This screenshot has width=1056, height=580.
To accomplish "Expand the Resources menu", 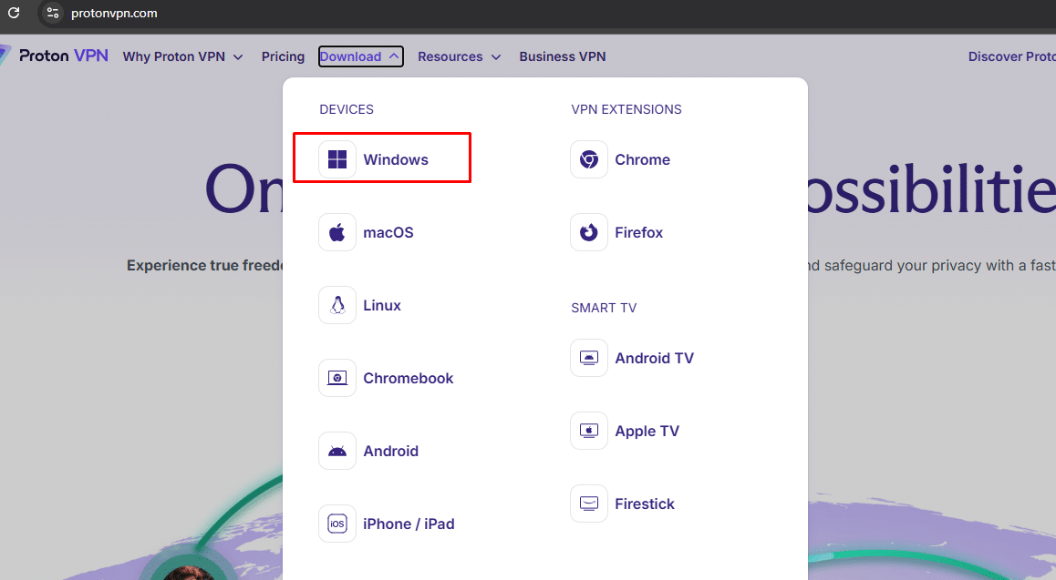I will tap(460, 56).
